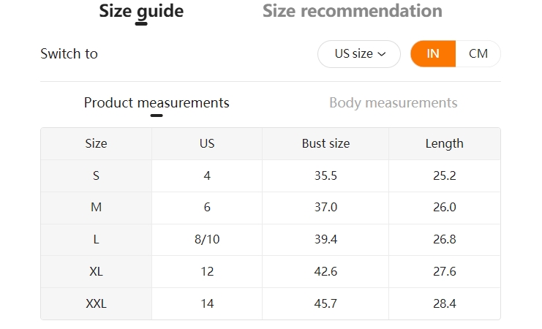Select the S size row
Image resolution: width=542 pixels, height=329 pixels.
271,176
